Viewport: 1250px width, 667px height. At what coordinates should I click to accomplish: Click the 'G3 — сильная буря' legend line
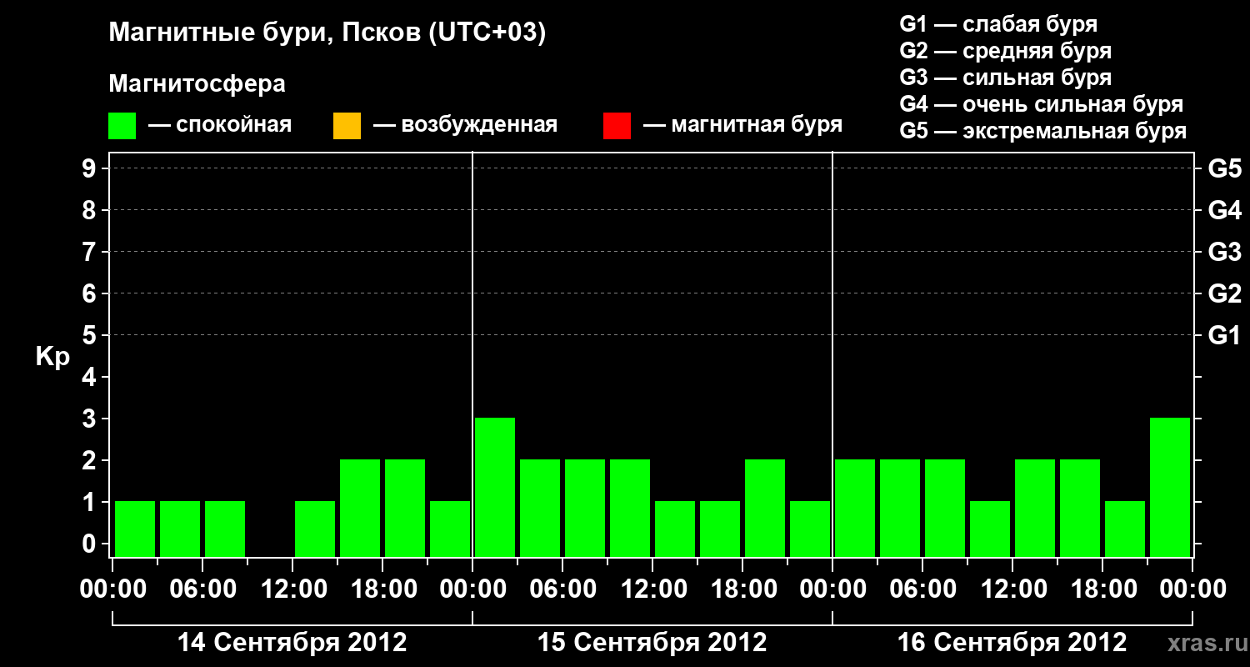click(x=1005, y=78)
